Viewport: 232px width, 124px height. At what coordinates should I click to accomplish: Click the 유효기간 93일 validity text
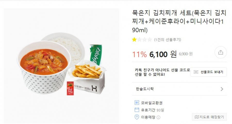[x=153, y=110]
